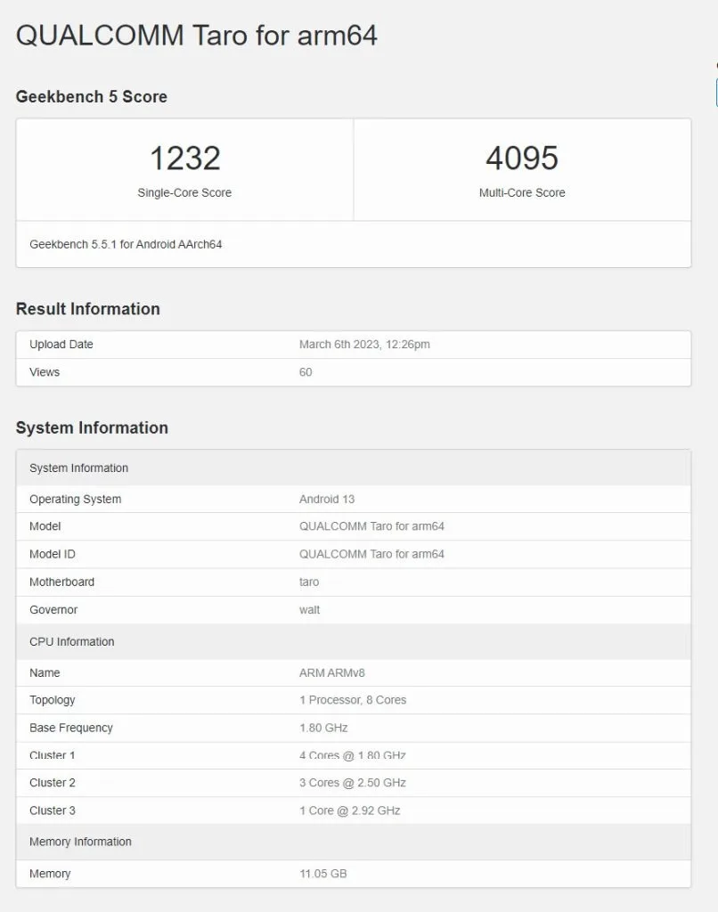Click the Geekbench 5.5.1 for Android AArch64 text
The image size is (718, 912).
click(126, 244)
